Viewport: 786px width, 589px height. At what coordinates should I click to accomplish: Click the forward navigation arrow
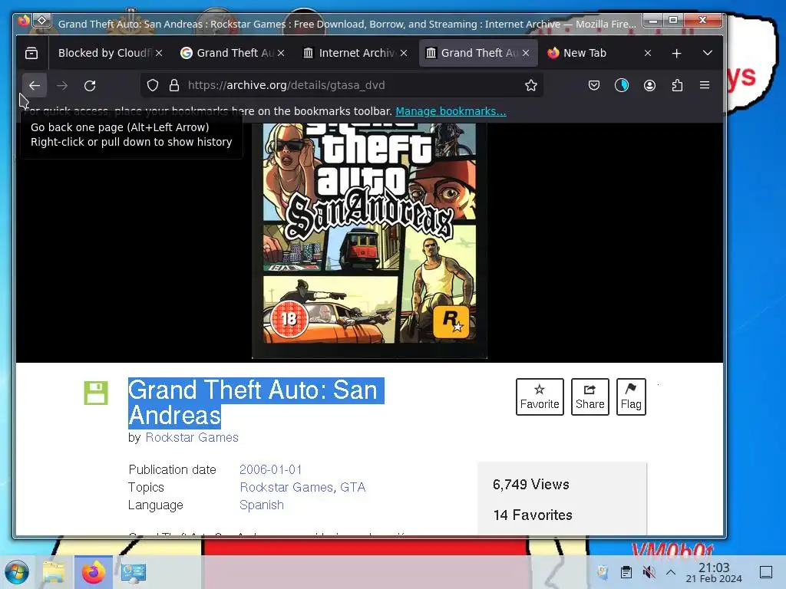pyautogui.click(x=62, y=86)
